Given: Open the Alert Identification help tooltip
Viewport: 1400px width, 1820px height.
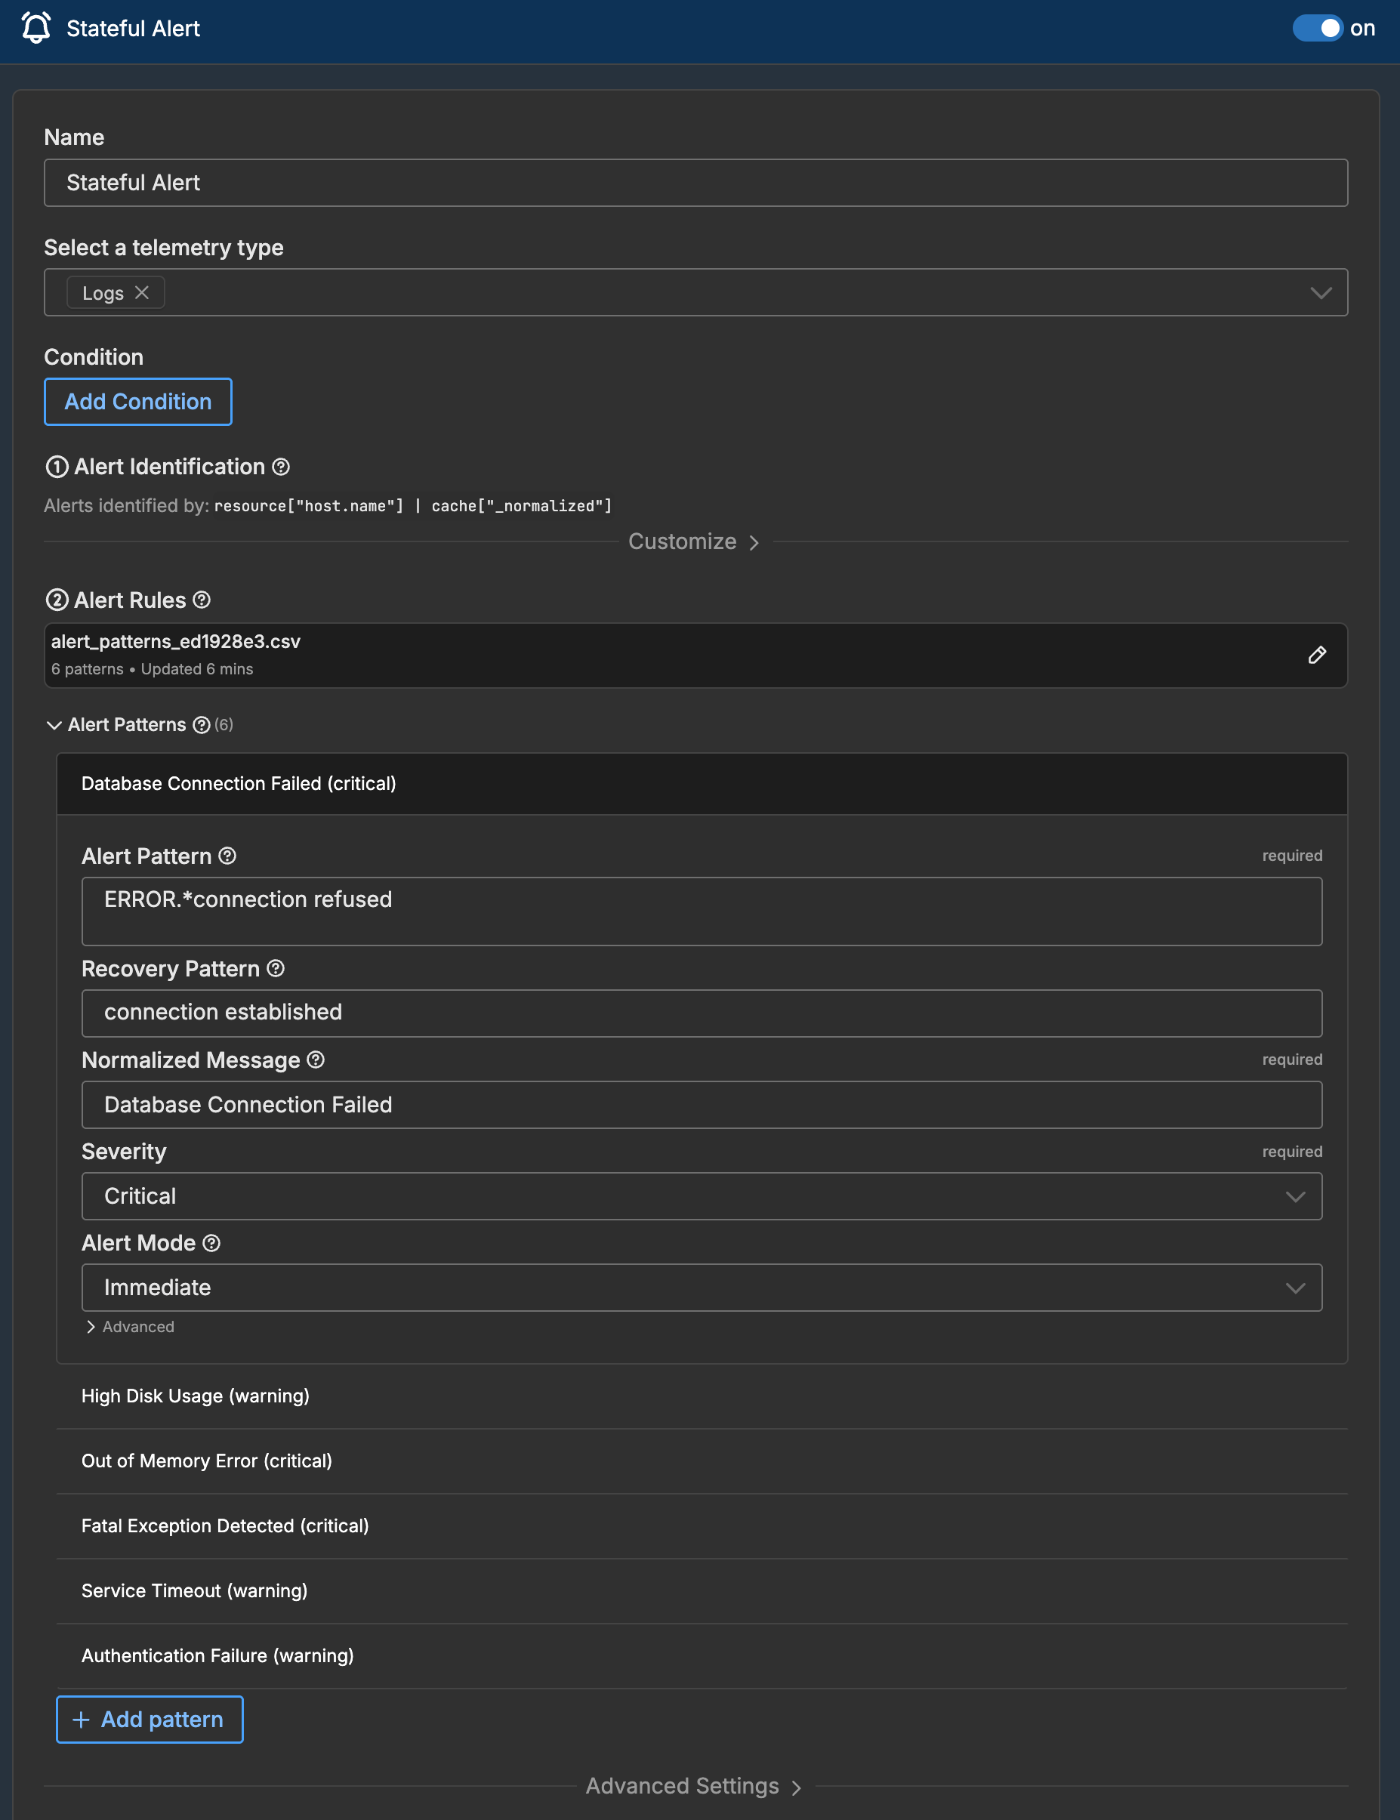Looking at the screenshot, I should [281, 467].
